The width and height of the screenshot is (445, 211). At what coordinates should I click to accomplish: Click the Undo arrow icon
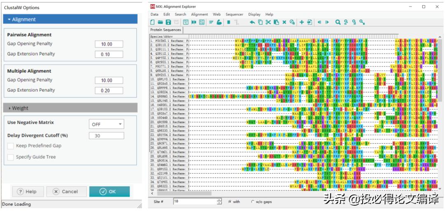click(253, 22)
